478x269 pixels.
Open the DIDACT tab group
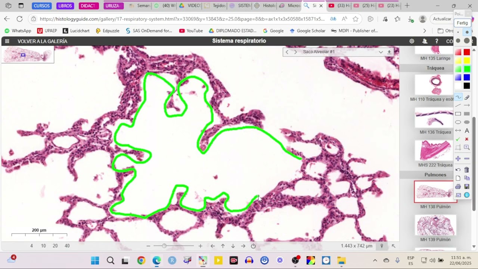point(89,6)
